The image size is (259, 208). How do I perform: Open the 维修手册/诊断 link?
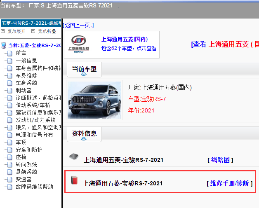(229, 183)
